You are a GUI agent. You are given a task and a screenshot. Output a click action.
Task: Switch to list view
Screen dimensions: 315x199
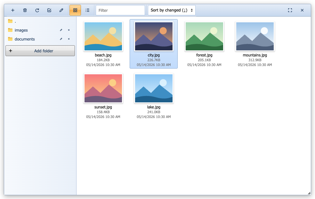click(x=87, y=10)
